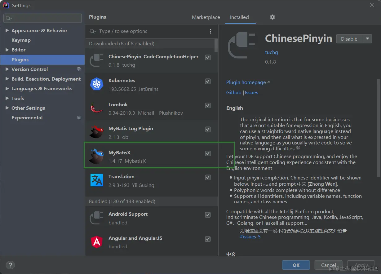
Task: Select the Lombok plugin name text
Action: 118,104
